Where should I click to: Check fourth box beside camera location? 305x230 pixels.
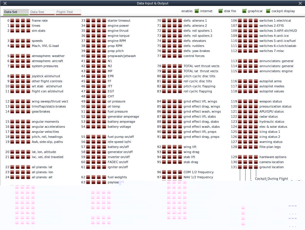click(256, 162)
